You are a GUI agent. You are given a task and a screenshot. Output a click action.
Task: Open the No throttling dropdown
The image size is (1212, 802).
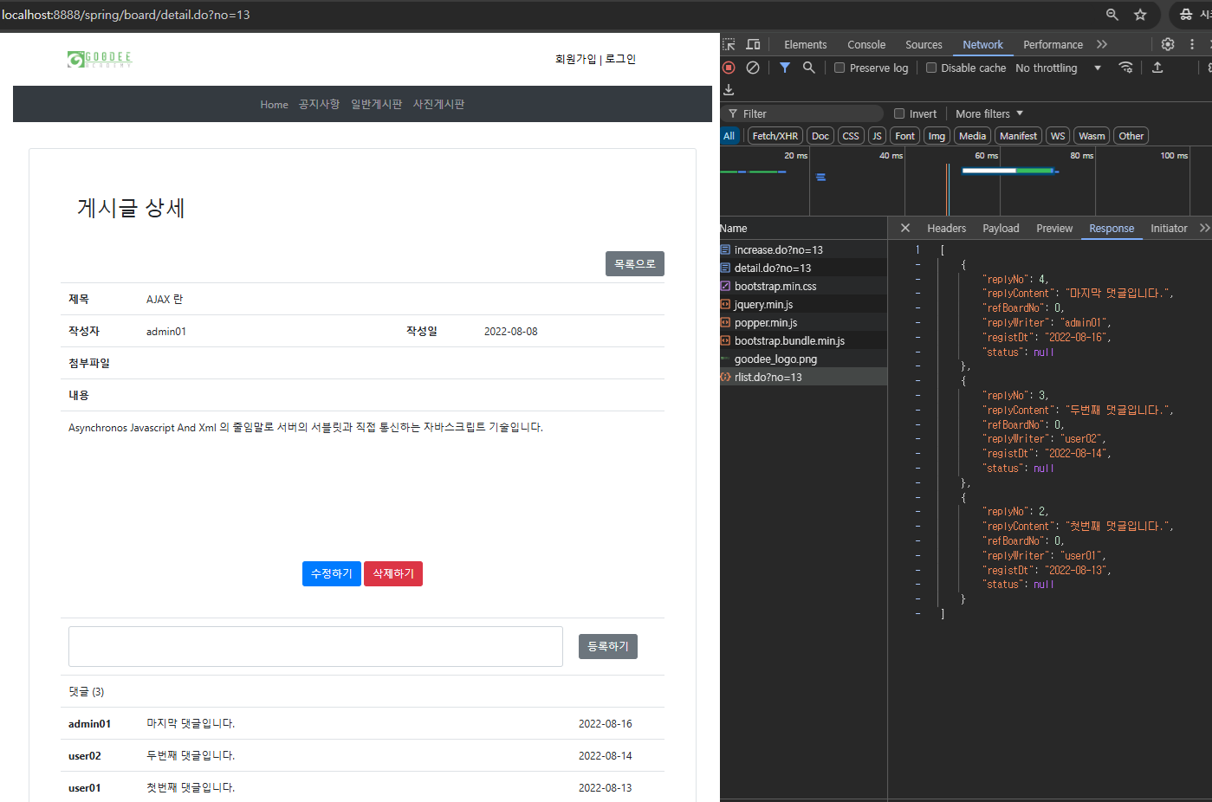click(1058, 68)
